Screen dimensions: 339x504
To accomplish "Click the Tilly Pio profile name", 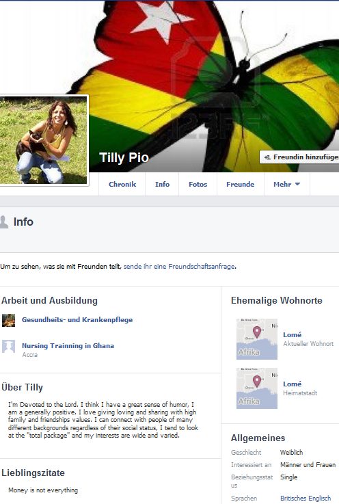I will click(x=124, y=157).
